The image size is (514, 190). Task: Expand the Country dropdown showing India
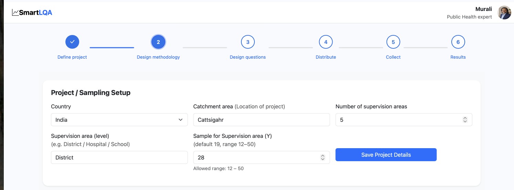[119, 120]
